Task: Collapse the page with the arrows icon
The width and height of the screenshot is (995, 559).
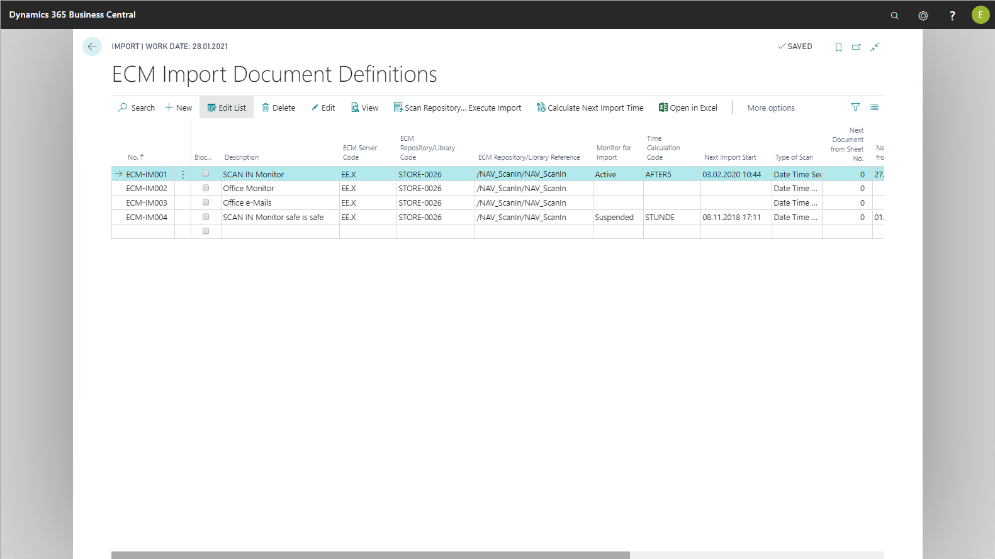Action: pyautogui.click(x=875, y=47)
